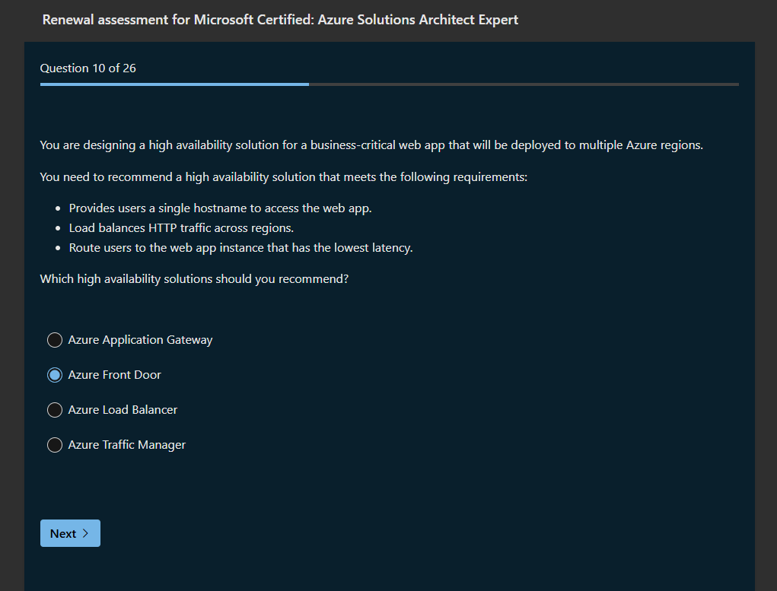This screenshot has width=777, height=591.
Task: Click the 'Which high availability solutions' question text
Action: pos(194,279)
